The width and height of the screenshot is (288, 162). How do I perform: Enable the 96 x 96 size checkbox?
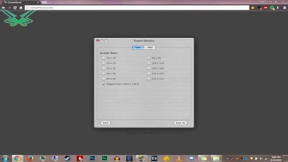pyautogui.click(x=149, y=58)
